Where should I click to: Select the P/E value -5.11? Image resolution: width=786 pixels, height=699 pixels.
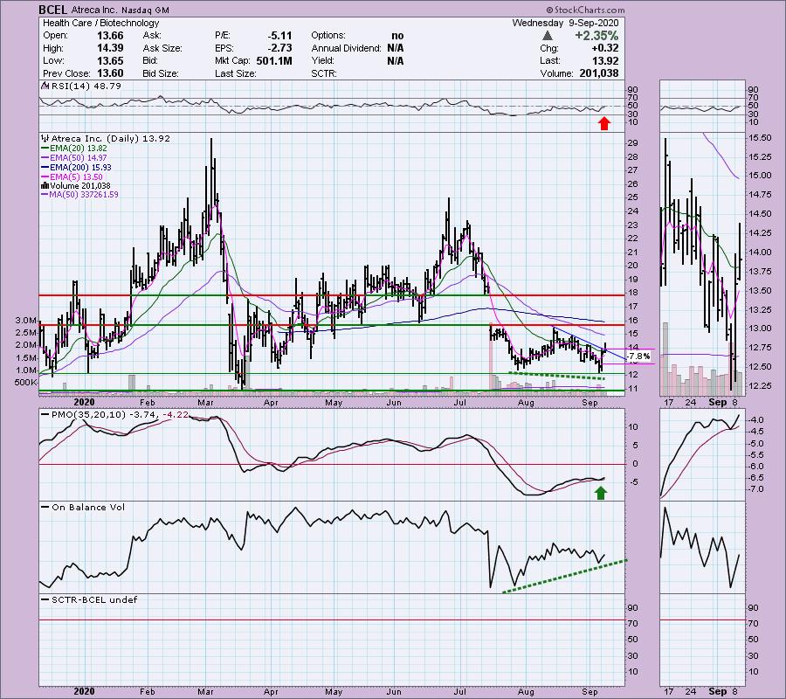tap(279, 36)
